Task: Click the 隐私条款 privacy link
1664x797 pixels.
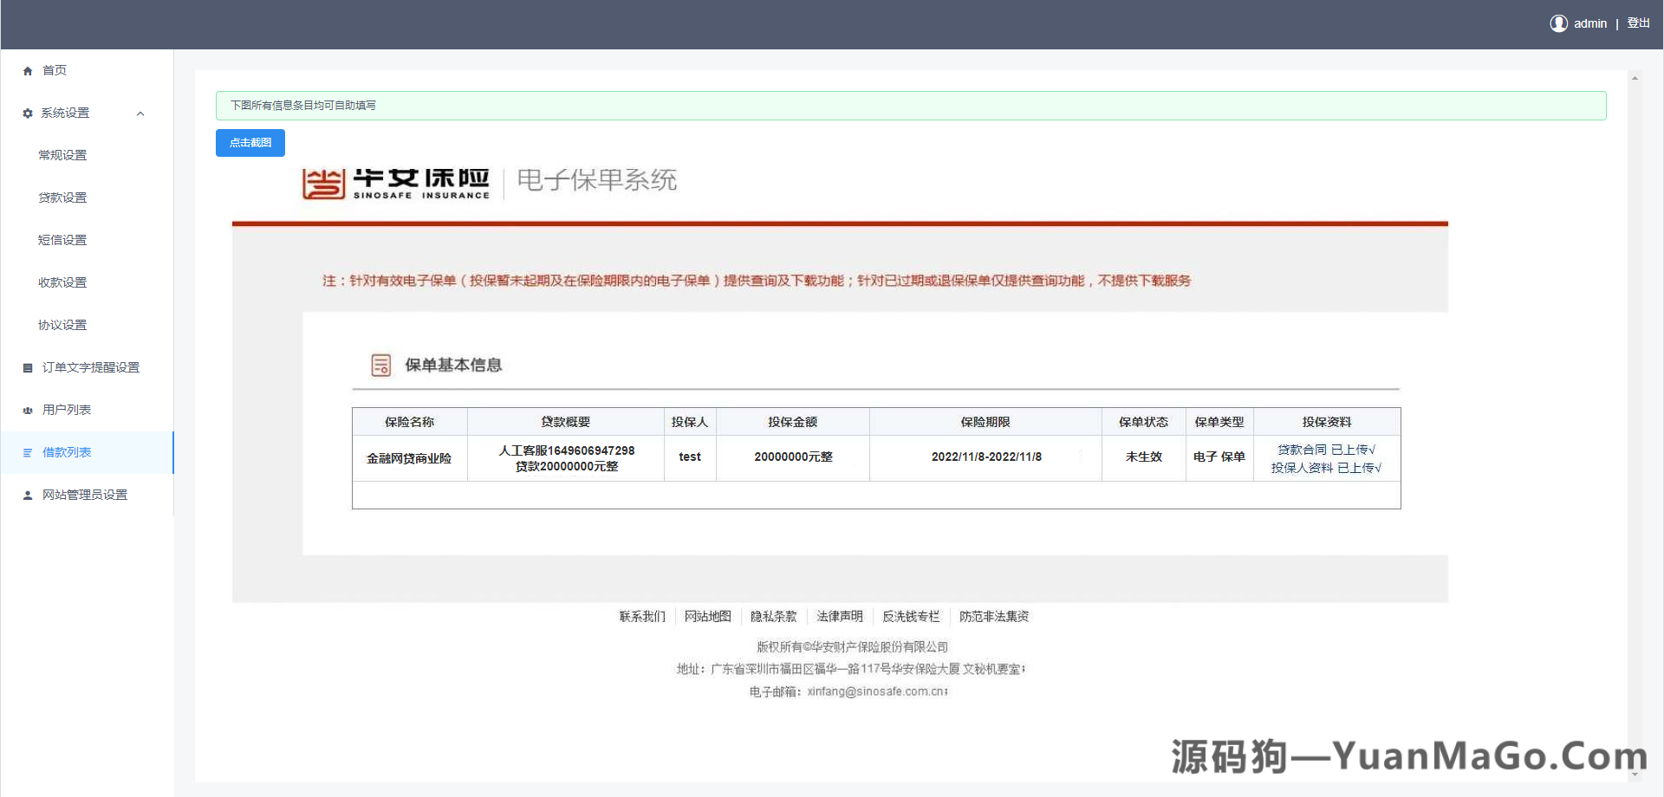Action: point(773,616)
